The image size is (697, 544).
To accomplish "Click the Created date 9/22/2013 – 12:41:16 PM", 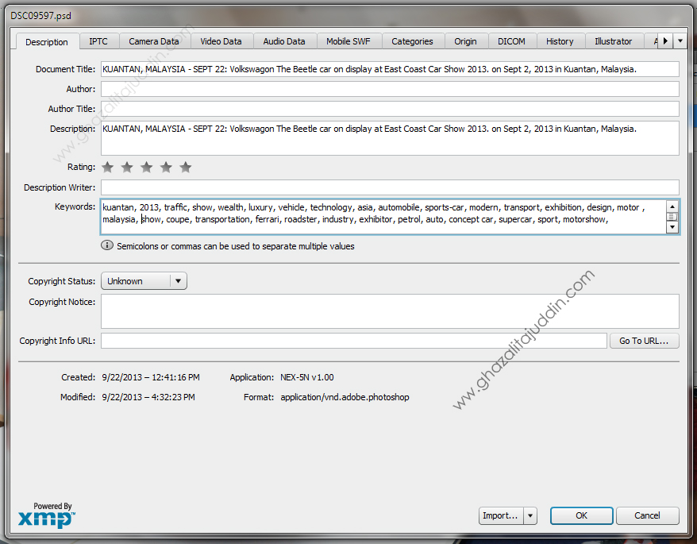I will [151, 378].
